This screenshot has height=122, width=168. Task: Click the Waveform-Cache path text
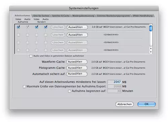tap(118, 62)
